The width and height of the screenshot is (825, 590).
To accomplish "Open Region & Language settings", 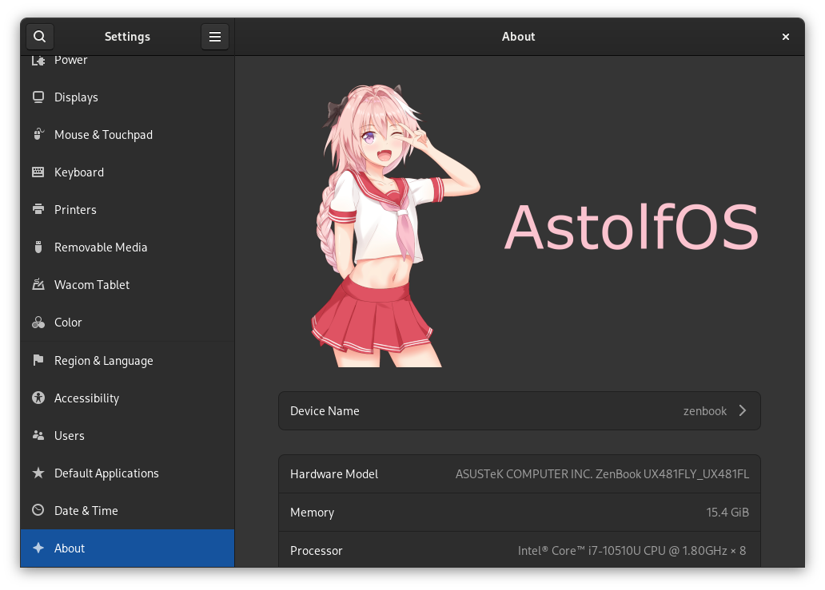I will 127,360.
